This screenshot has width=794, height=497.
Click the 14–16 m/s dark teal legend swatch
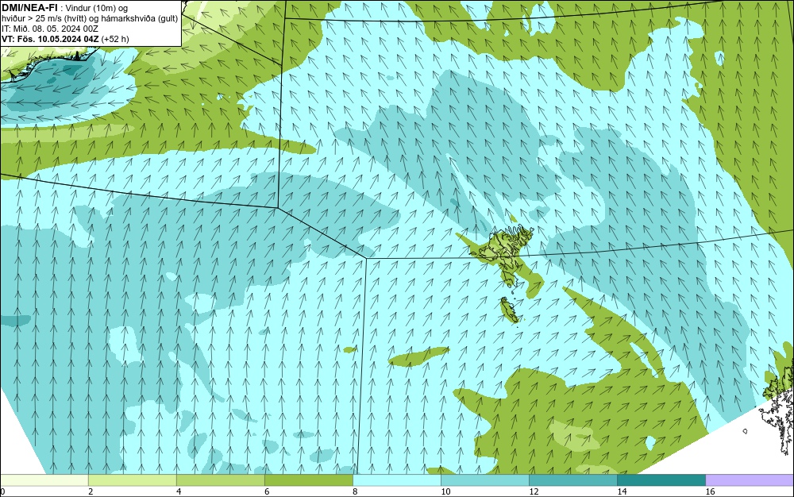click(661, 480)
